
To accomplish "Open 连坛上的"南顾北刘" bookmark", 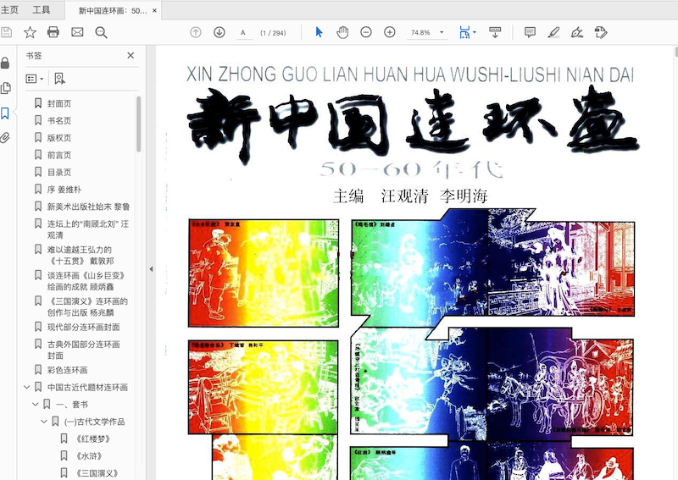I will click(x=88, y=229).
